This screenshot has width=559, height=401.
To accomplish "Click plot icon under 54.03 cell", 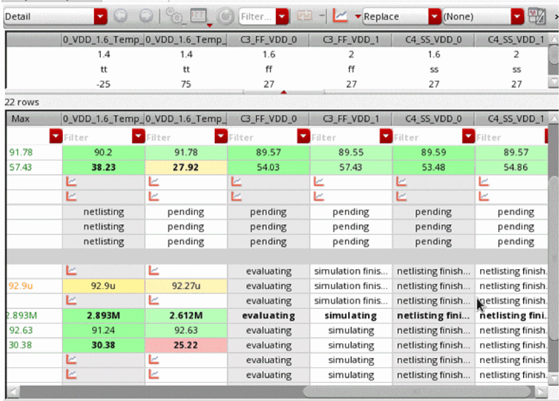I will (x=236, y=182).
